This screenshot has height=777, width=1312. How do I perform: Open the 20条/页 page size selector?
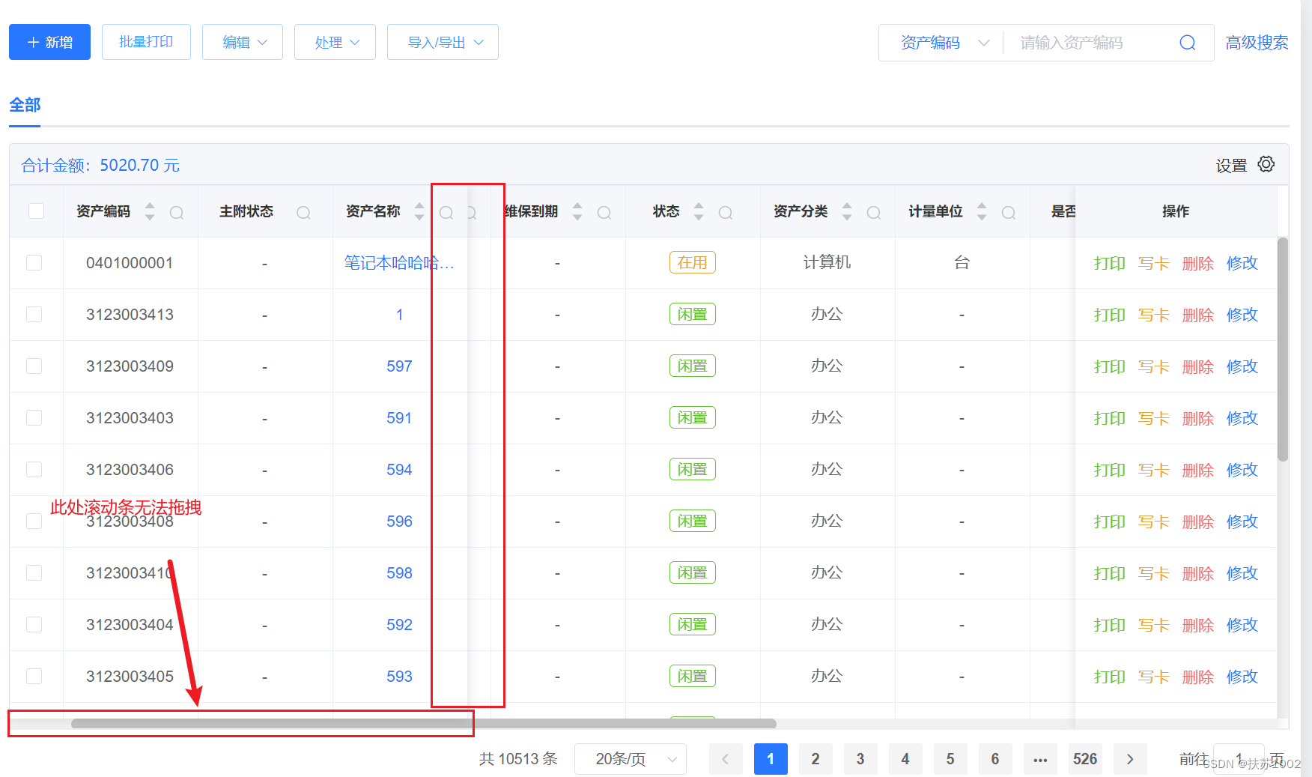pos(631,759)
